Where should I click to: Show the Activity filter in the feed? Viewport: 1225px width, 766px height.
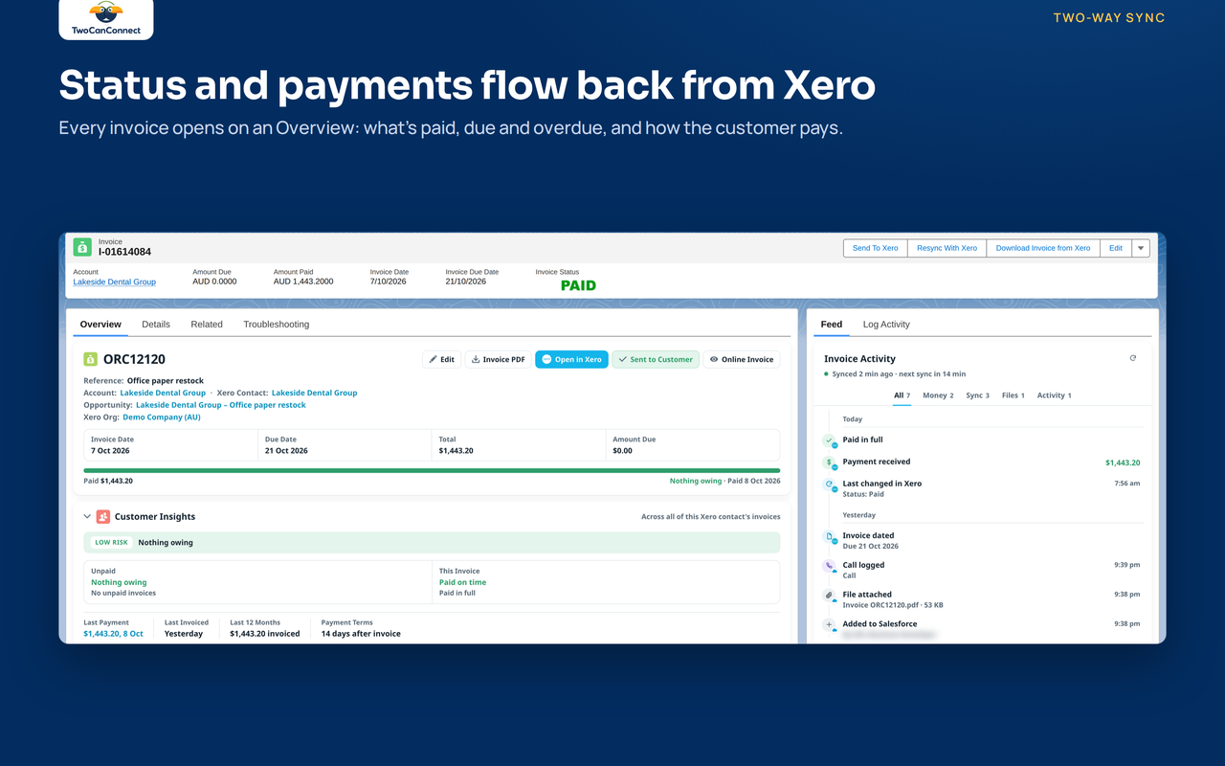1054,395
